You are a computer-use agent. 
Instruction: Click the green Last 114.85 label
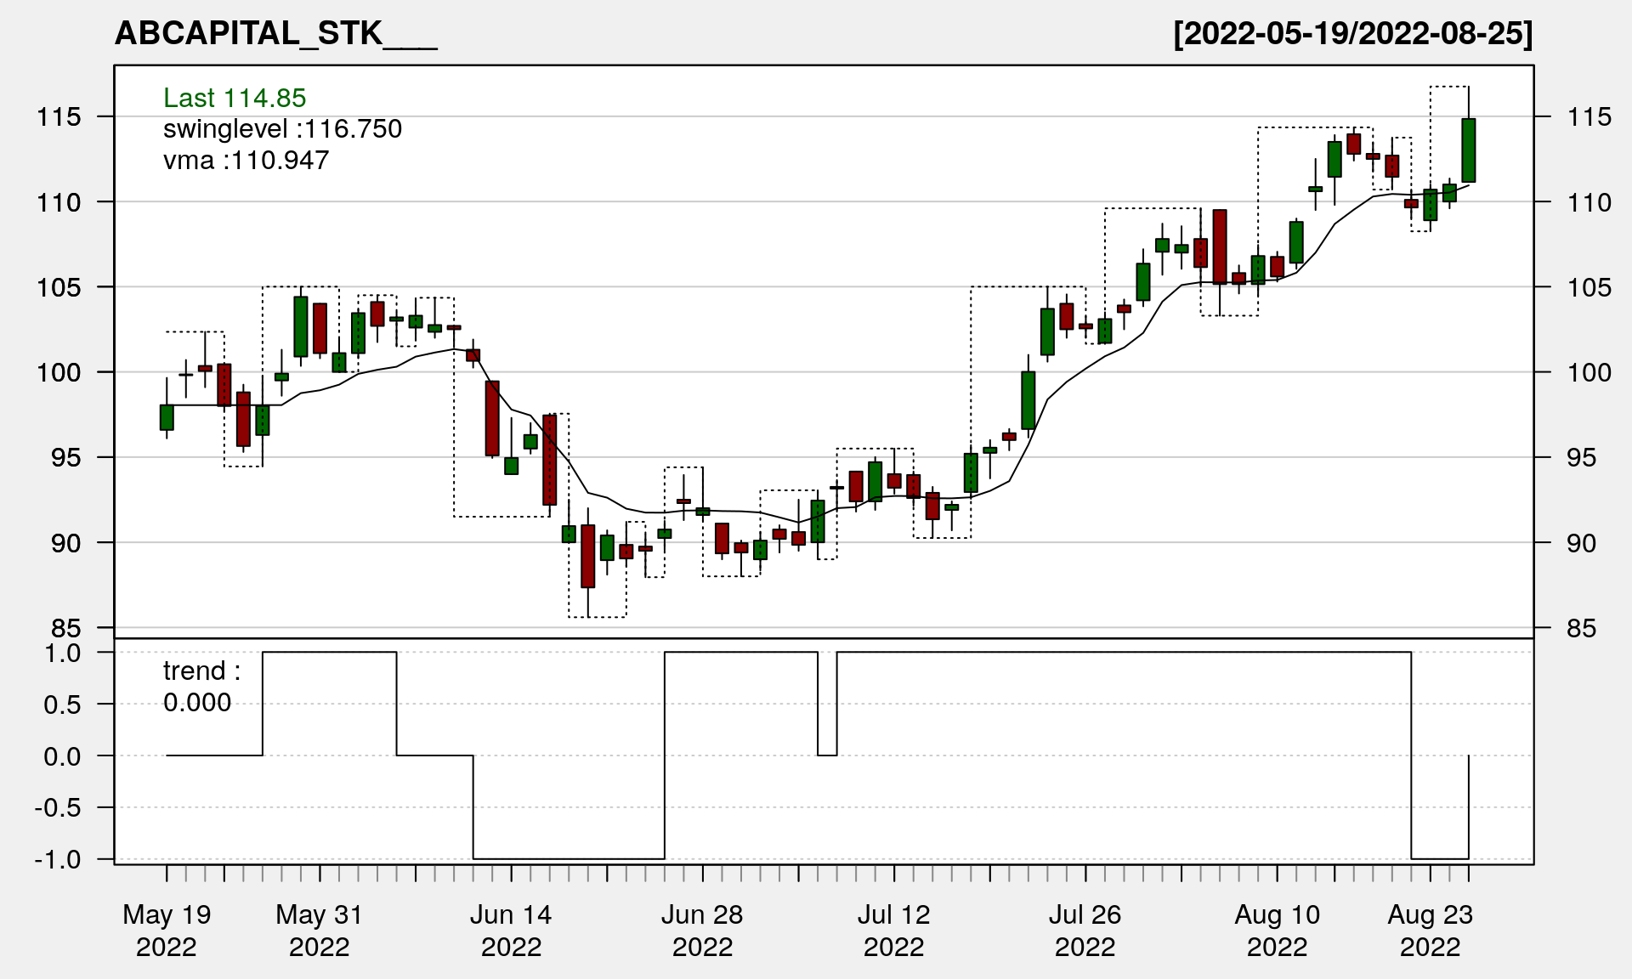(235, 98)
